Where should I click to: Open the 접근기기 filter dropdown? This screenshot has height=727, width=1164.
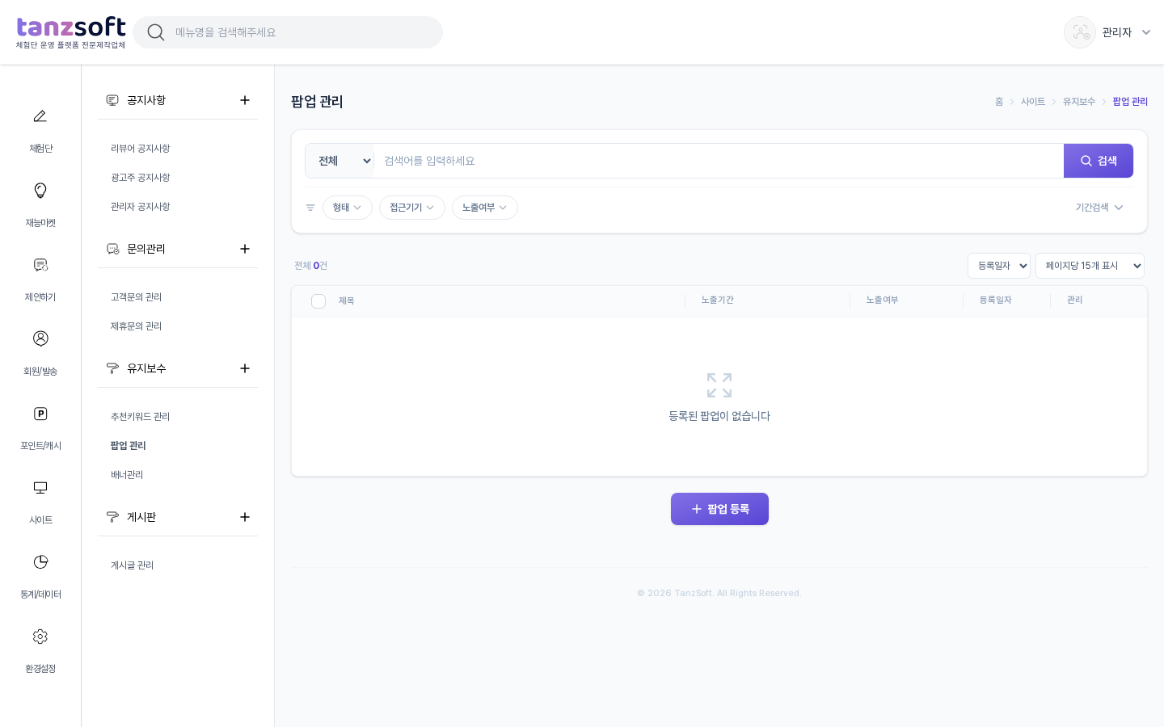(412, 208)
